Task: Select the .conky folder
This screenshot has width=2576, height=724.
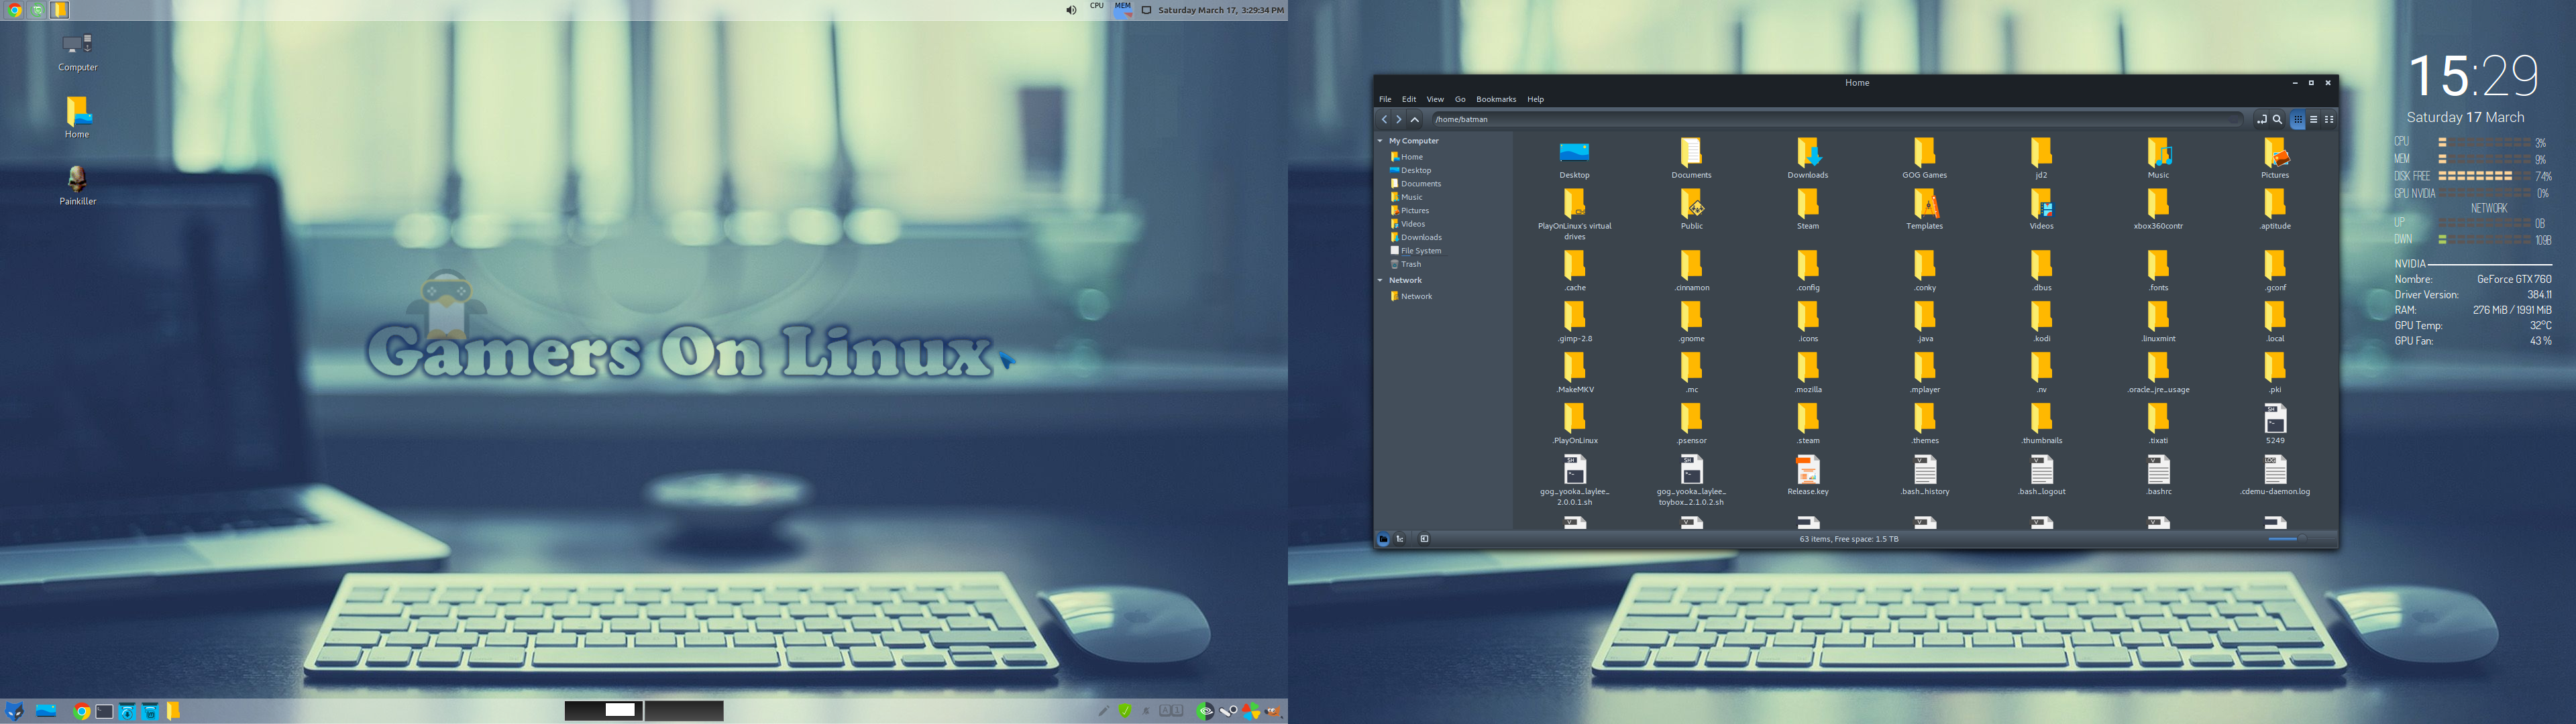Action: click(1924, 271)
